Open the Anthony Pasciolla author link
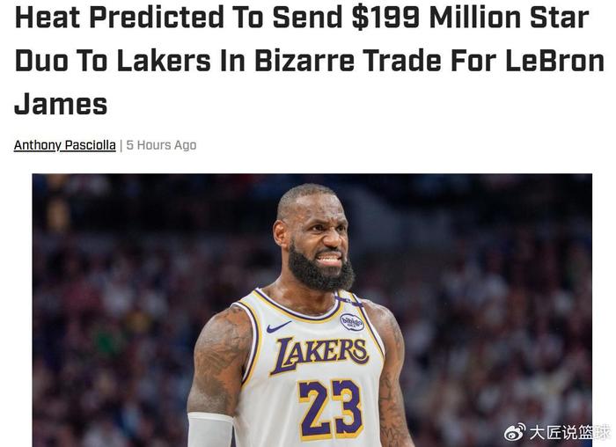The width and height of the screenshot is (616, 447). tap(65, 145)
